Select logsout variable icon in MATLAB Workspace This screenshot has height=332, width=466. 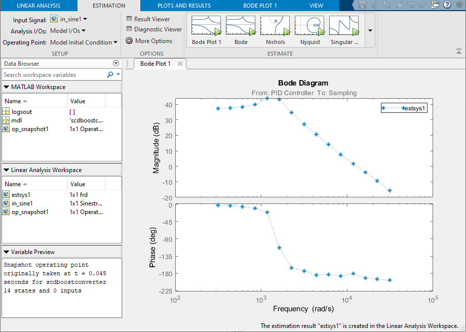click(x=6, y=112)
